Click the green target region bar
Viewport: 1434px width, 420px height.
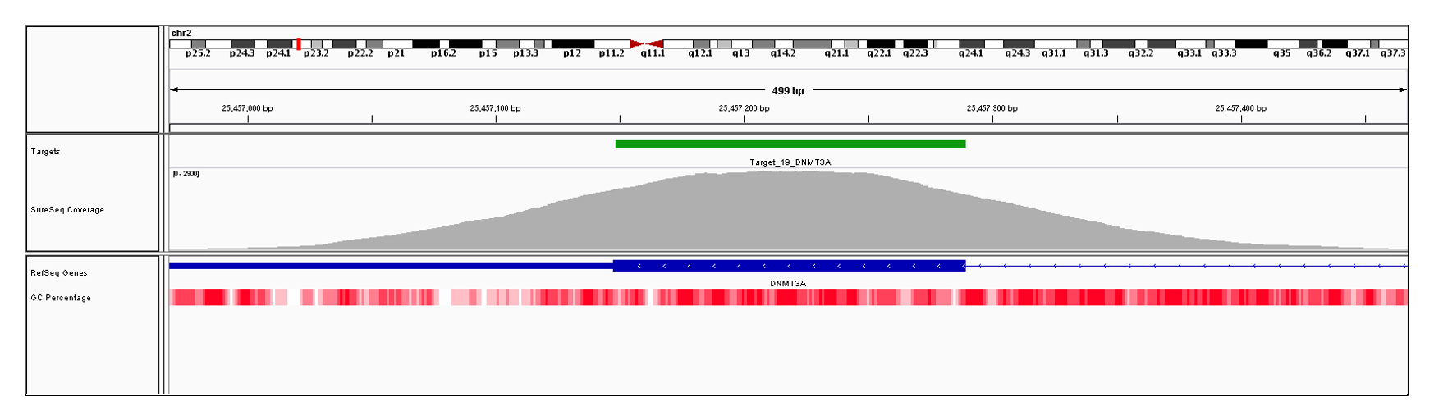pyautogui.click(x=790, y=144)
